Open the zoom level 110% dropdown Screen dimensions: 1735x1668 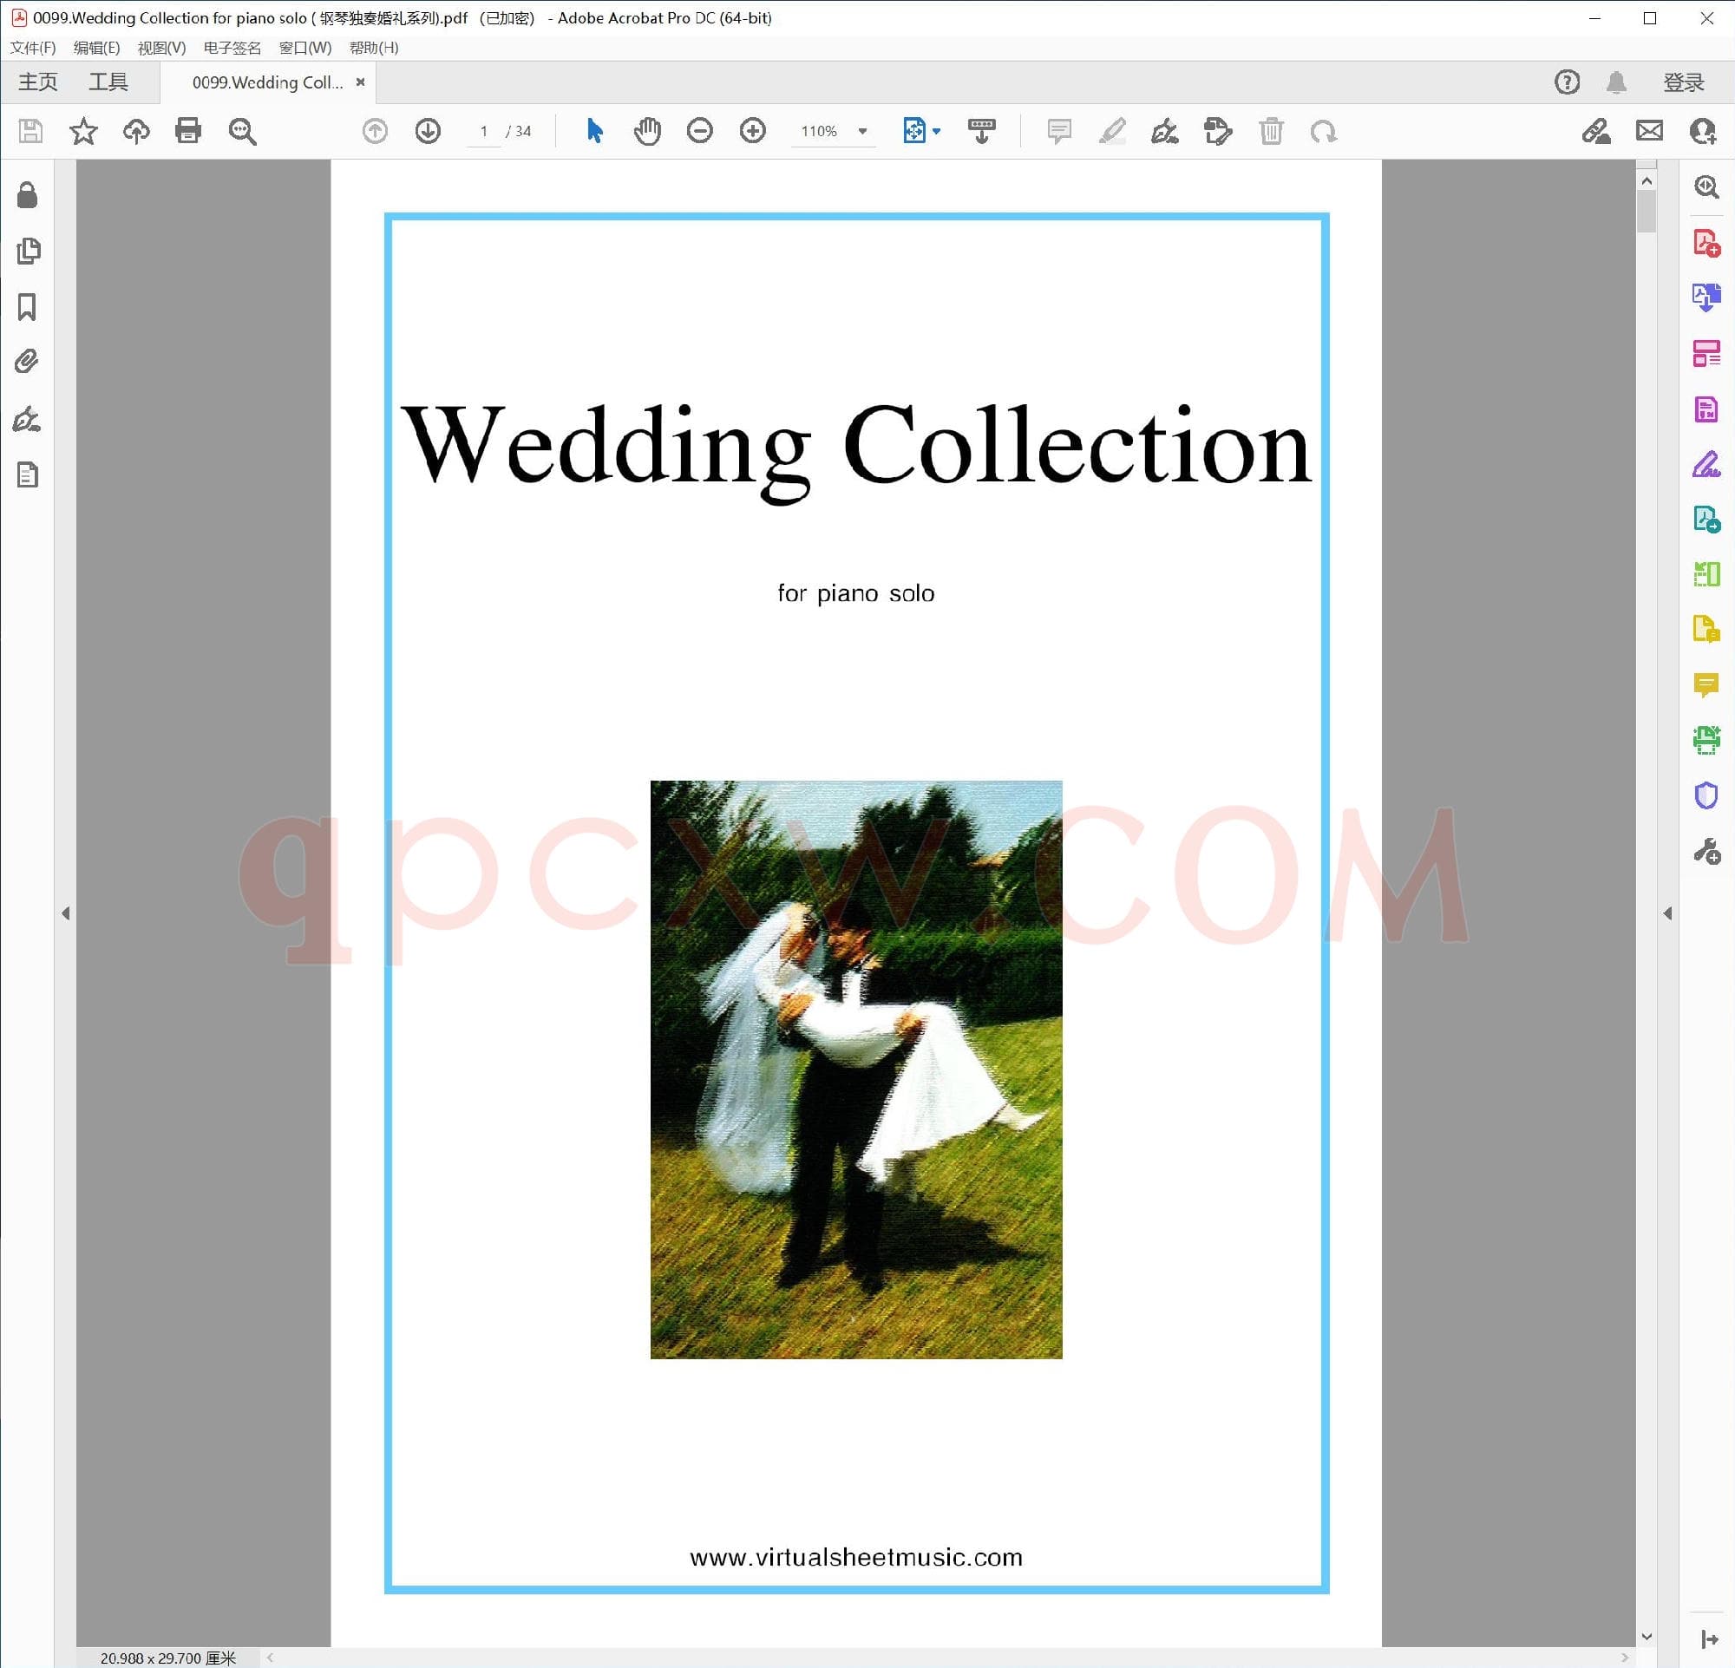coord(862,131)
